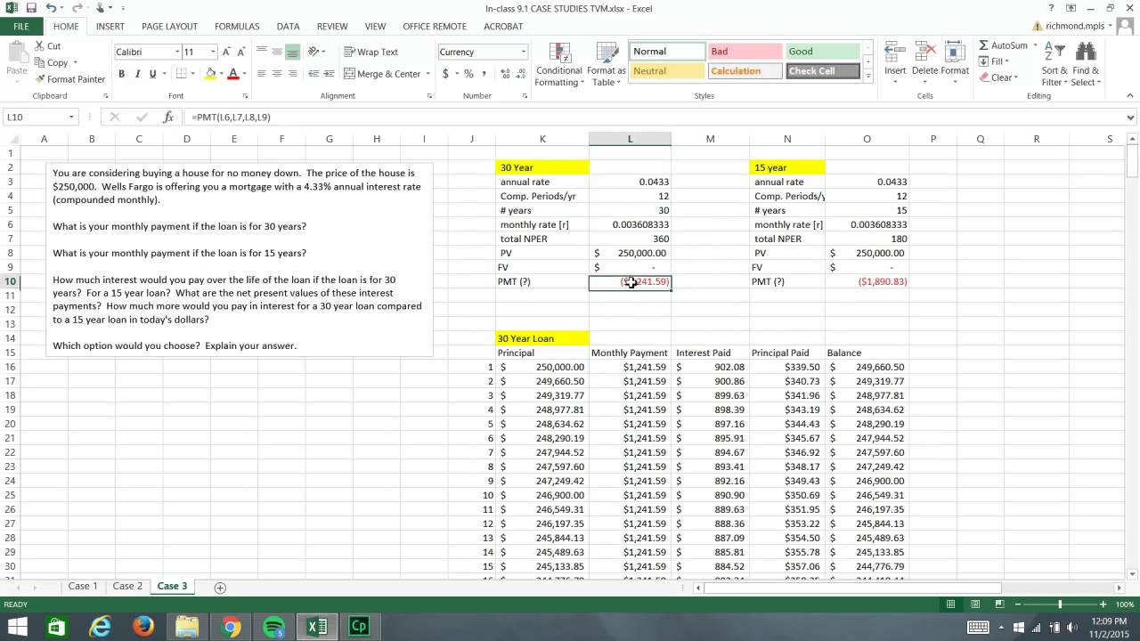Image resolution: width=1140 pixels, height=641 pixels.
Task: Select the Format Painter brush
Action: tap(69, 79)
